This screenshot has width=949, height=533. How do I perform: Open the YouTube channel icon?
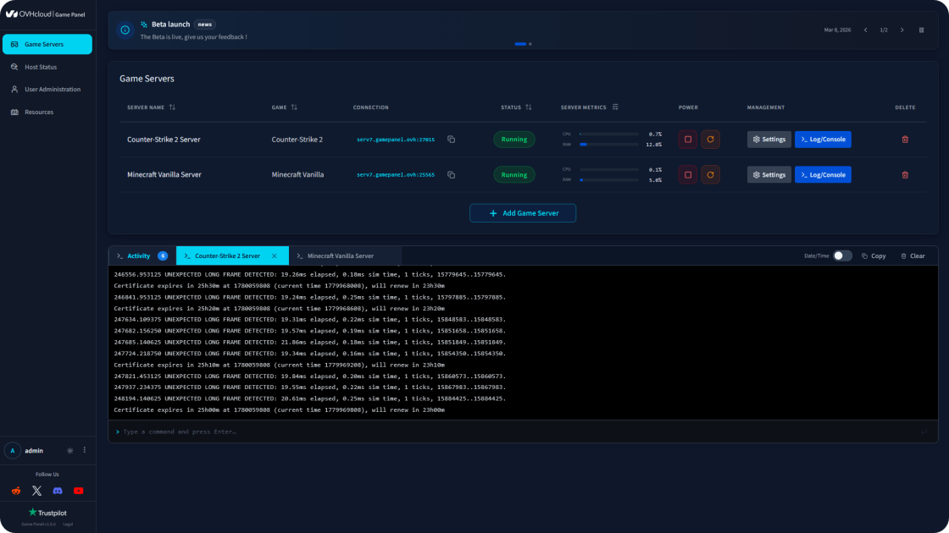pyautogui.click(x=79, y=491)
